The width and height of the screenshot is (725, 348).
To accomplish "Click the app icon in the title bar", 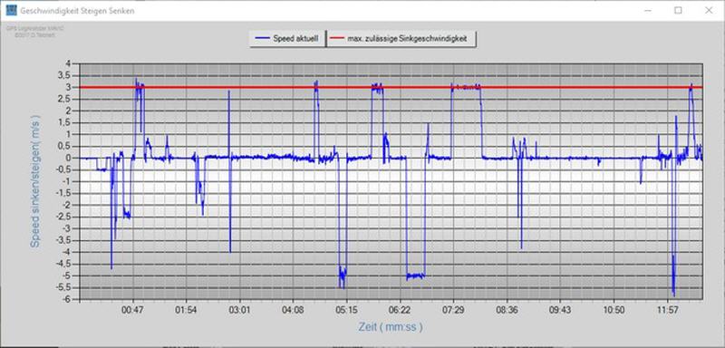I will pyautogui.click(x=11, y=10).
